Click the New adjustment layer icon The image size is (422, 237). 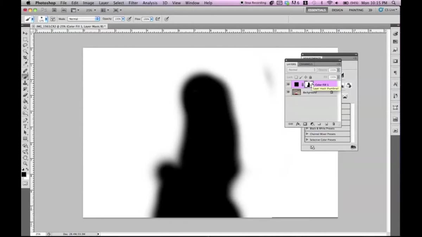tap(312, 124)
